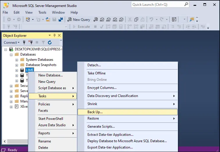
Task: Collapse the DESKTOPK30WB\SQLEXPRESS server node
Action: pos(6,50)
